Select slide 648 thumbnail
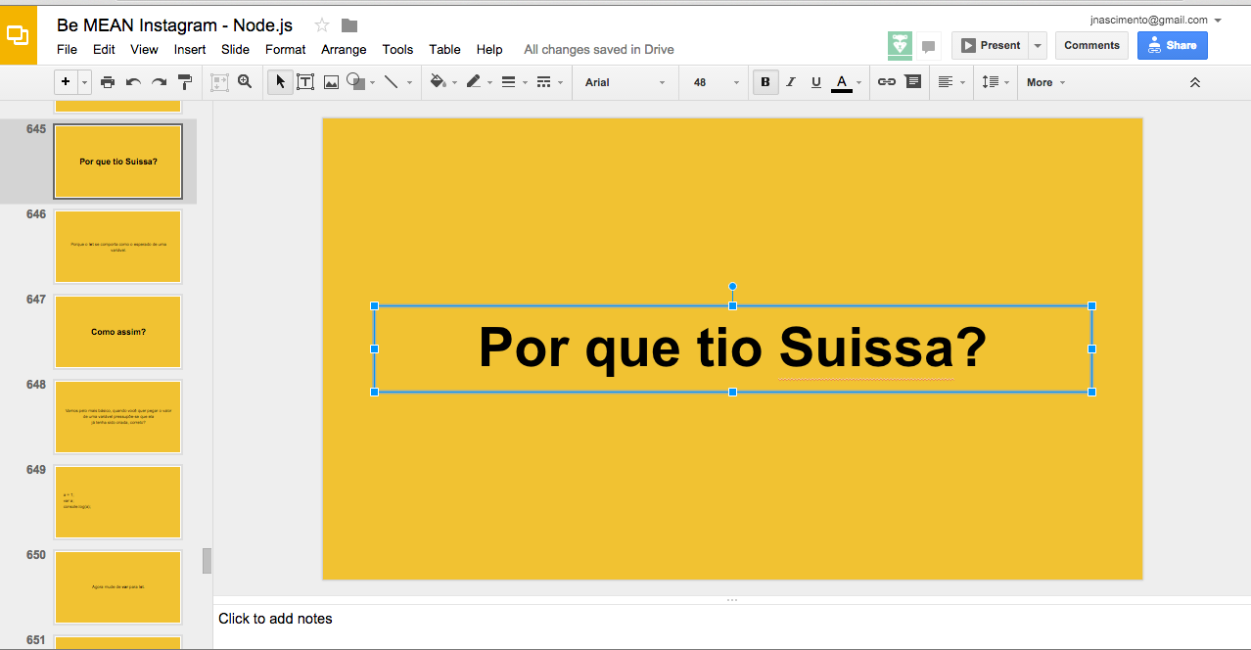The width and height of the screenshot is (1251, 650). coord(118,417)
